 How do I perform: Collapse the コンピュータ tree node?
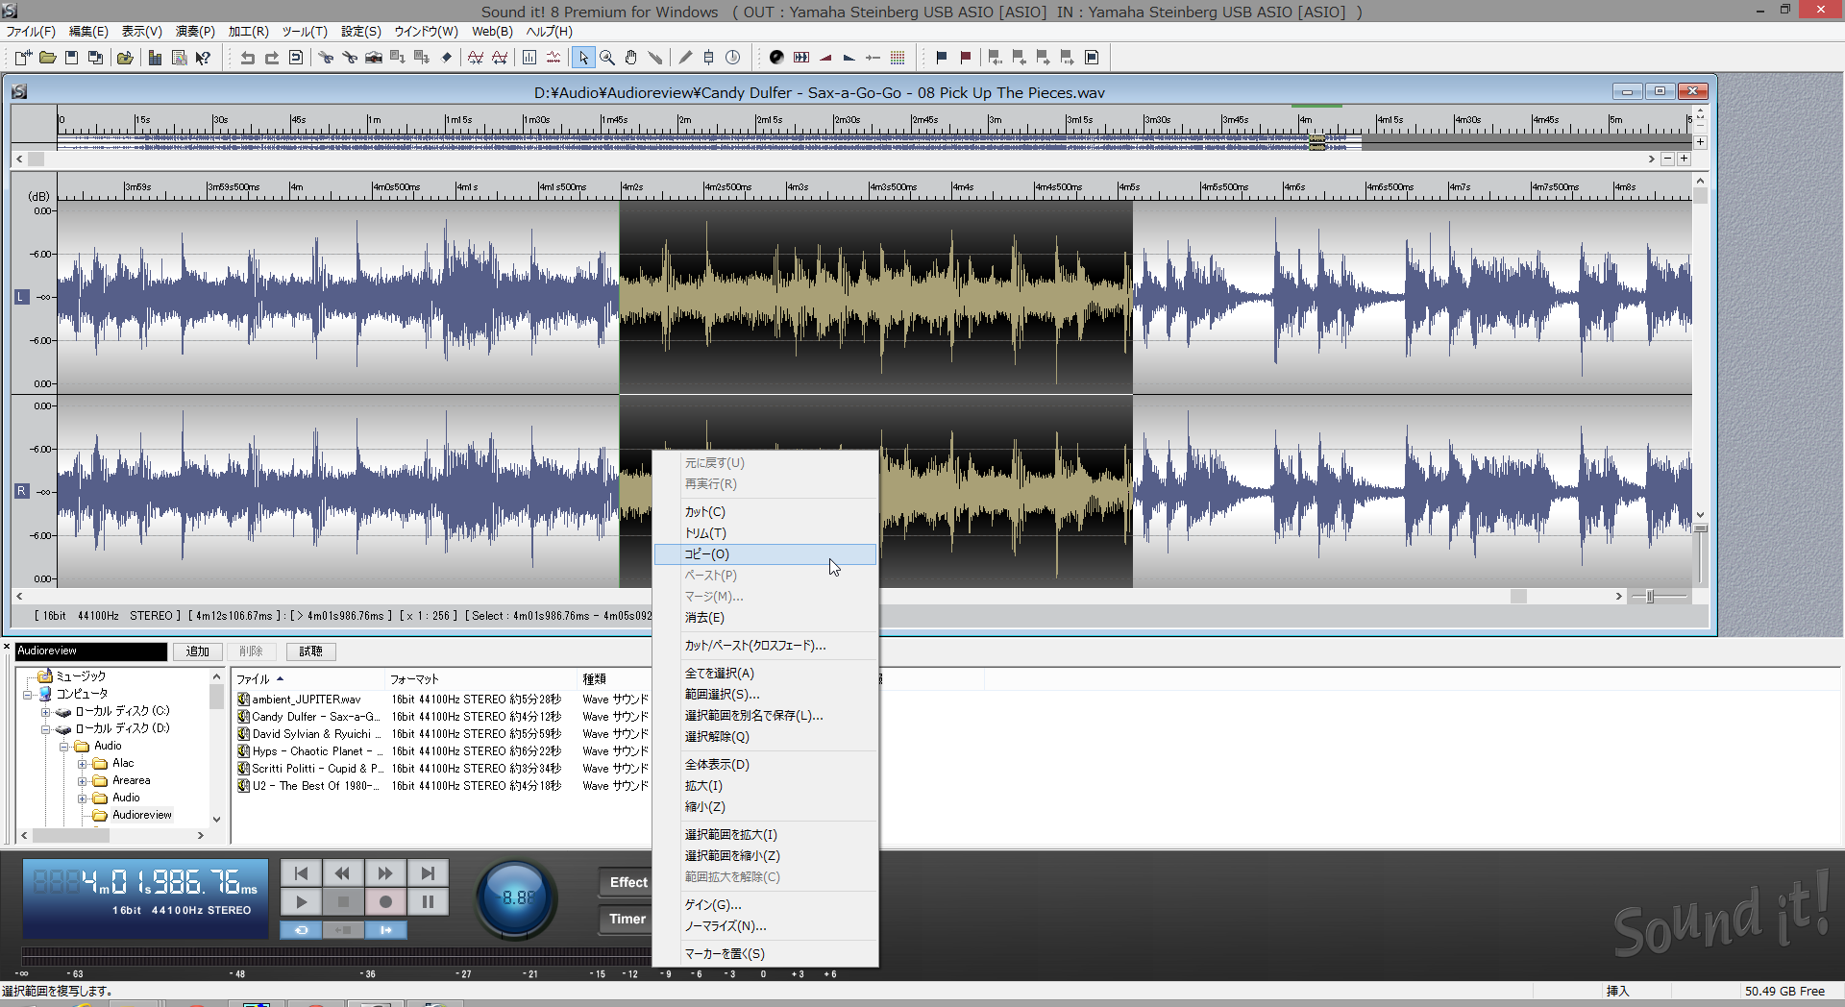tap(27, 695)
